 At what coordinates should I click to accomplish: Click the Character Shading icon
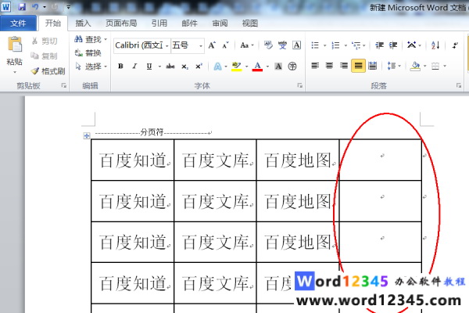pos(278,67)
